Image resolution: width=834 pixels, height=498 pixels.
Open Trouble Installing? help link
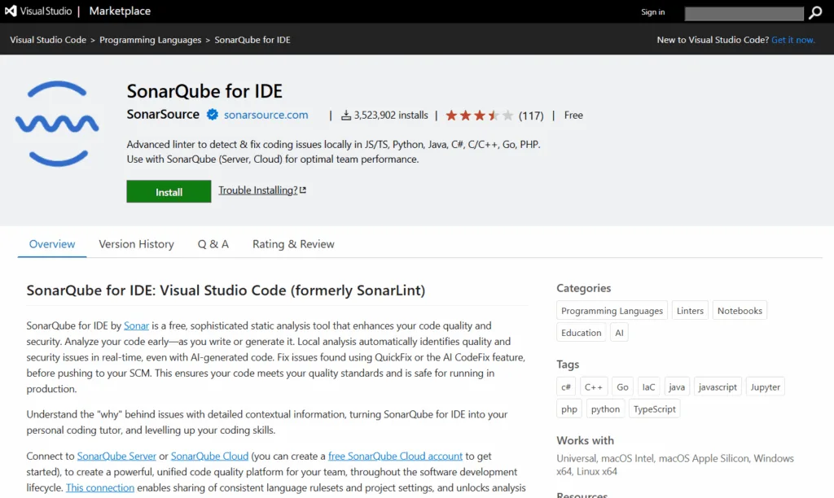point(258,190)
